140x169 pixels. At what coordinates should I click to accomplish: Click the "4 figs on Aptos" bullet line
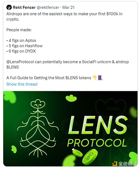(21, 41)
